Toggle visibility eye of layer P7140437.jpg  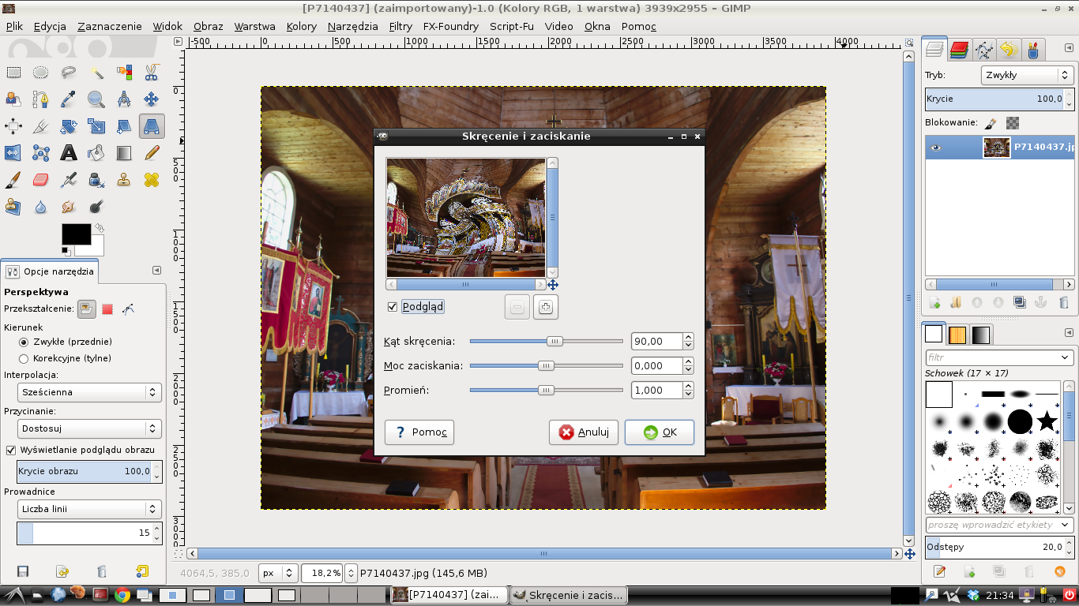(x=936, y=148)
